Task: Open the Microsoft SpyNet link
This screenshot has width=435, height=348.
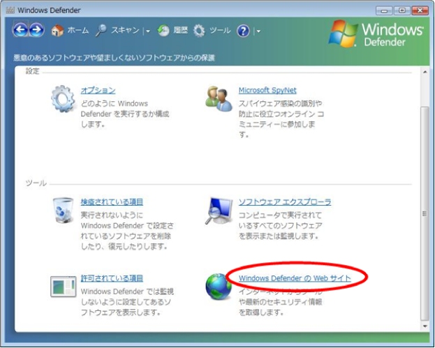Action: coord(267,91)
